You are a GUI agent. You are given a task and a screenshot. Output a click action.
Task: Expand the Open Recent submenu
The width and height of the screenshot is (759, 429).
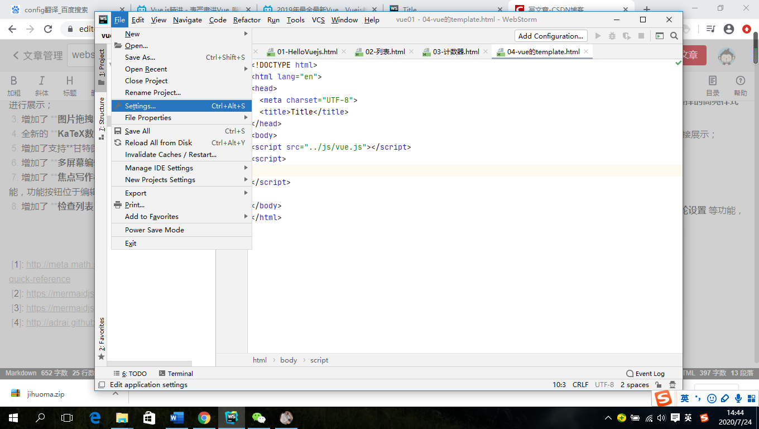pyautogui.click(x=181, y=69)
